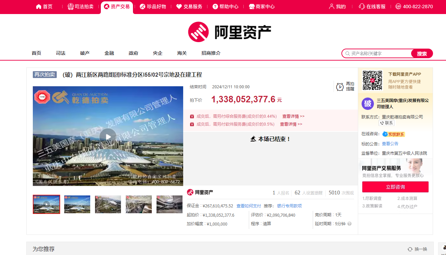446x255 pixels.
Task: Click the 再次拍卖 tag
Action: click(45, 75)
